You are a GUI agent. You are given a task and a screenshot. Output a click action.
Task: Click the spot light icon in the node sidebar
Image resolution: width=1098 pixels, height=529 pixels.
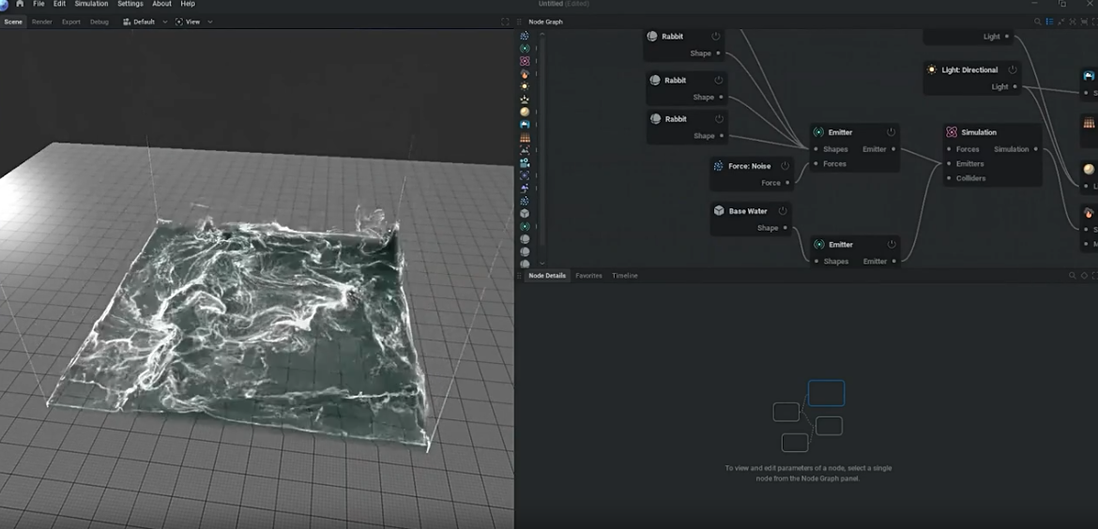[525, 99]
